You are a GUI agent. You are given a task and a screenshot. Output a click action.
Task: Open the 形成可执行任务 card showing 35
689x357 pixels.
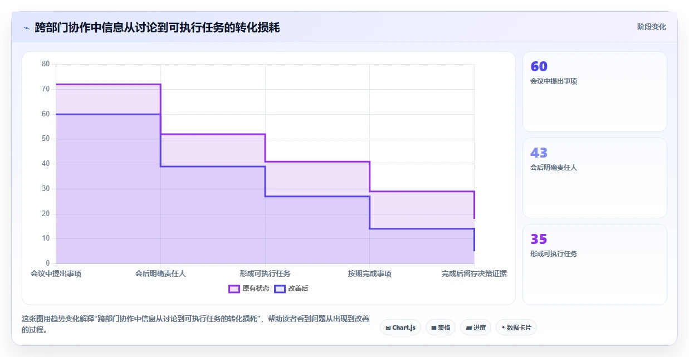click(x=595, y=265)
